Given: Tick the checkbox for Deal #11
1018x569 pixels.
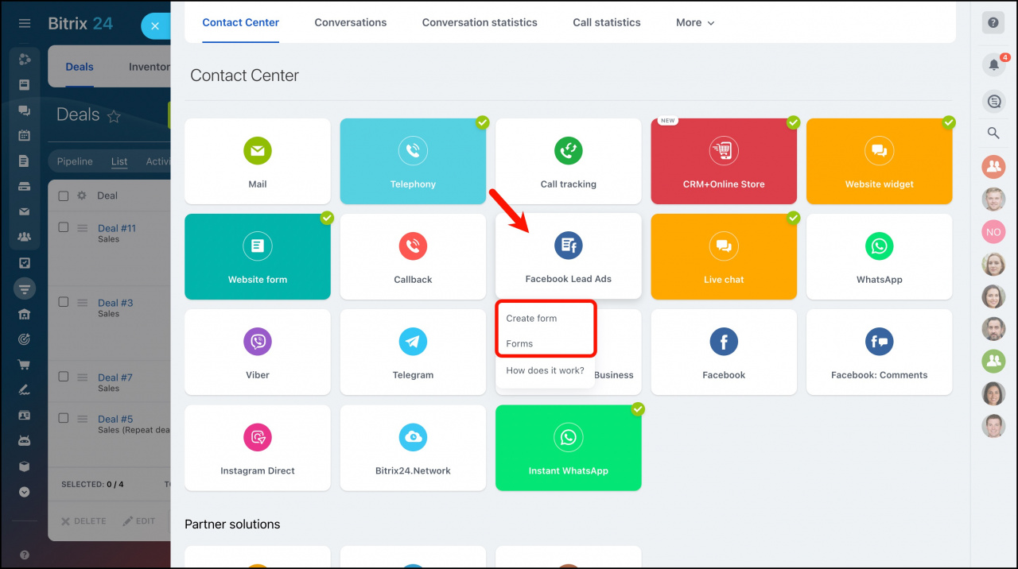Looking at the screenshot, I should pyautogui.click(x=64, y=227).
